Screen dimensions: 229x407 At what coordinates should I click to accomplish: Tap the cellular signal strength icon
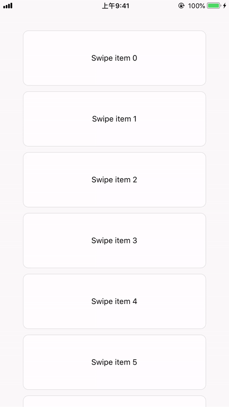pos(8,6)
